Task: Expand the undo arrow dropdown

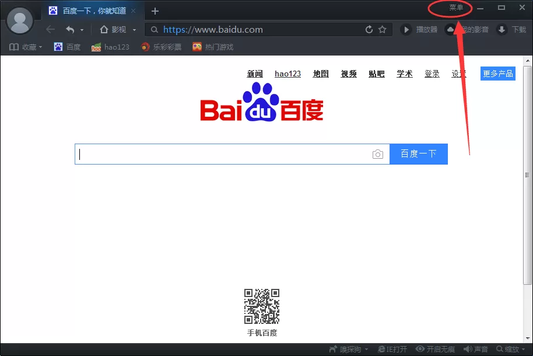Action: [82, 30]
